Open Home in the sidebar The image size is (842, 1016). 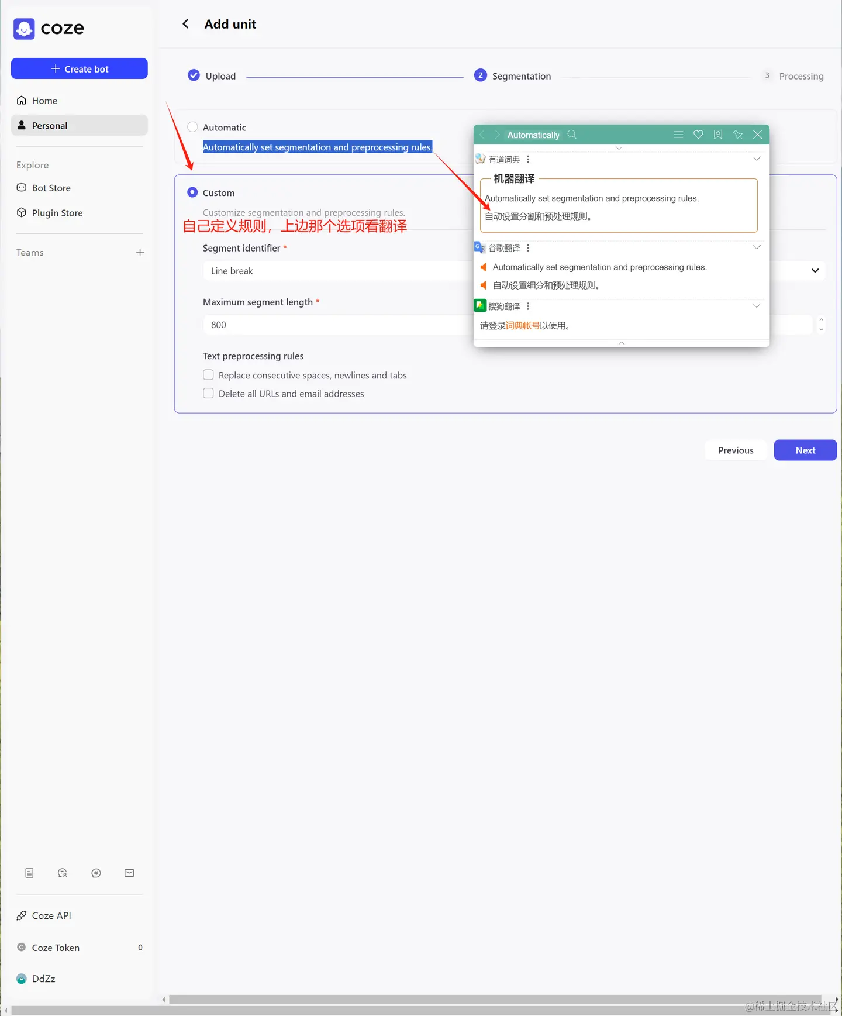80,101
